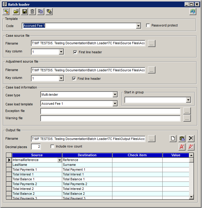Viewport: 202px width, 208px height.
Task: Click the grid scroll up arrow
Action: coord(191,155)
